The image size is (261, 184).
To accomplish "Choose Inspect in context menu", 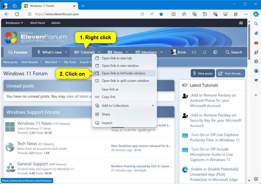I will [x=124, y=123].
